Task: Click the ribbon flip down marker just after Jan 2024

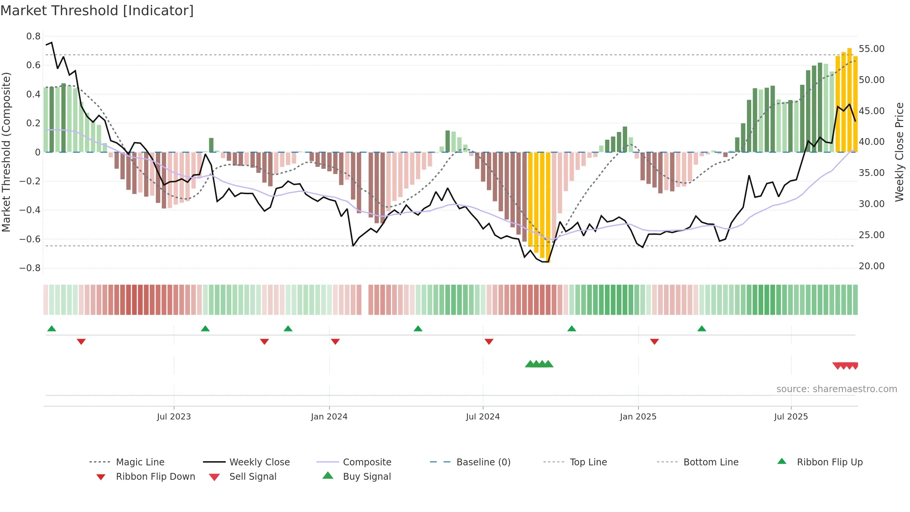Action: click(335, 342)
